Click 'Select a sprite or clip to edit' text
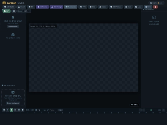Image resolution: width=167 pixels, height=125 pixels. [x=154, y=23]
